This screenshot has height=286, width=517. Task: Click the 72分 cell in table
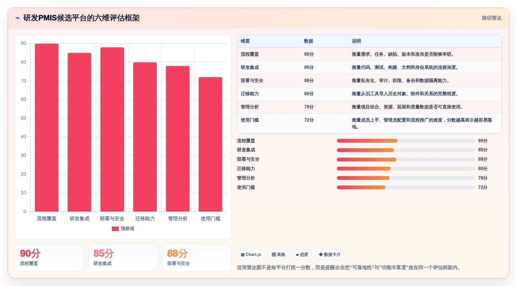(x=309, y=120)
